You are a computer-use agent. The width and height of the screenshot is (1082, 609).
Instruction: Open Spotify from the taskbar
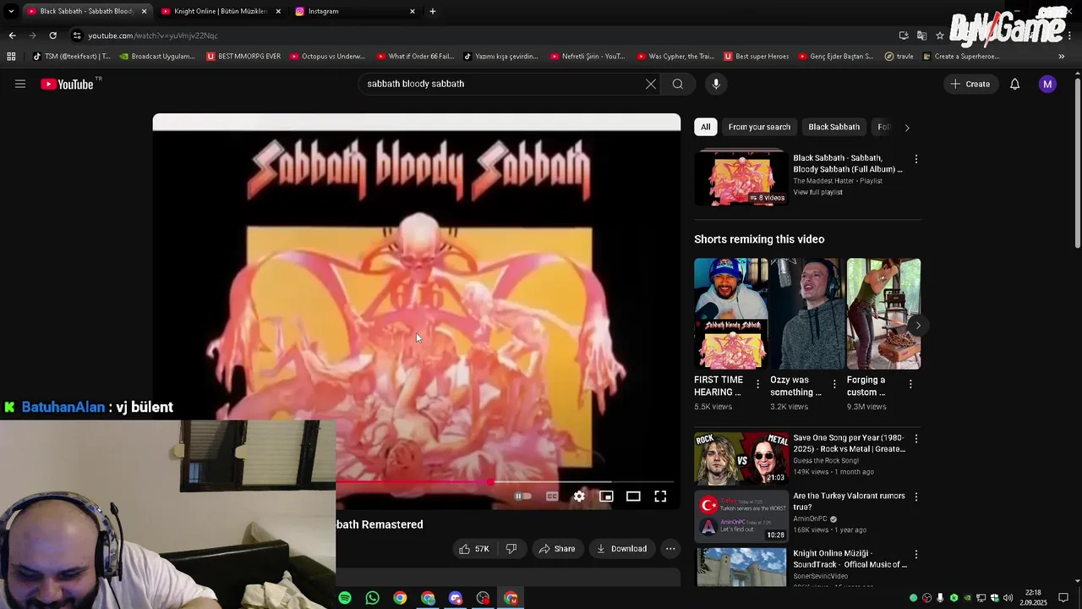(345, 598)
